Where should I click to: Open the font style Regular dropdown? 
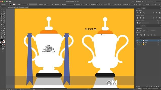point(82,4)
